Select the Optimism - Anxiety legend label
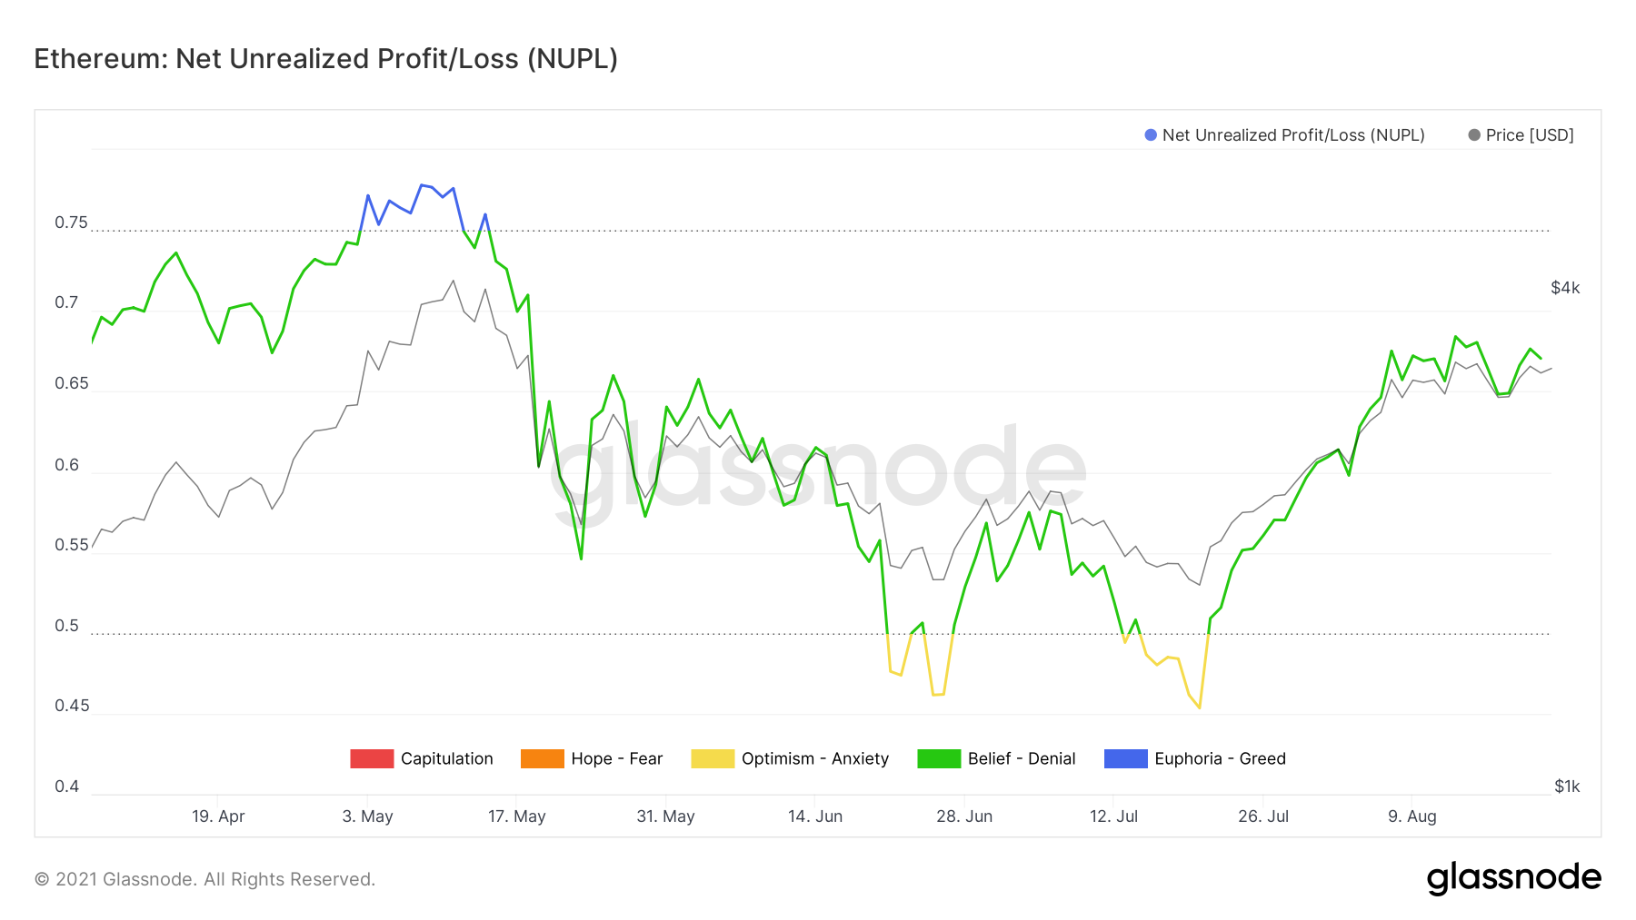The width and height of the screenshot is (1636, 920). coord(814,758)
